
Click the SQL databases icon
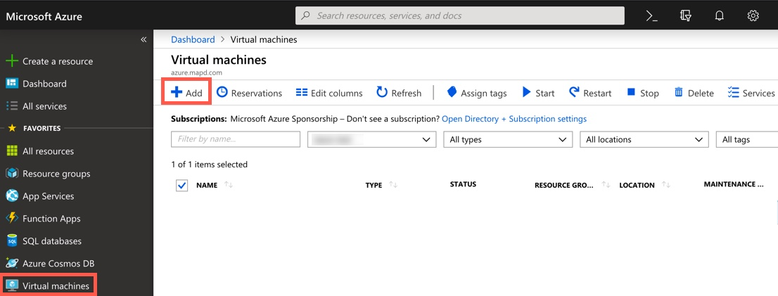pos(11,241)
